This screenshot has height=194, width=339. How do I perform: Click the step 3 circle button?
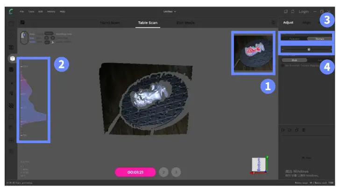point(176,172)
